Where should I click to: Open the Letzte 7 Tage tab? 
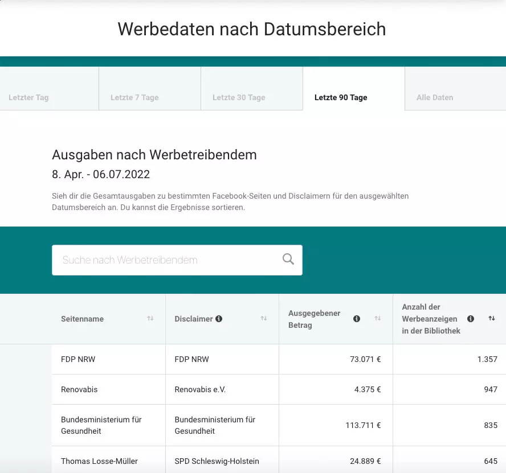click(150, 88)
